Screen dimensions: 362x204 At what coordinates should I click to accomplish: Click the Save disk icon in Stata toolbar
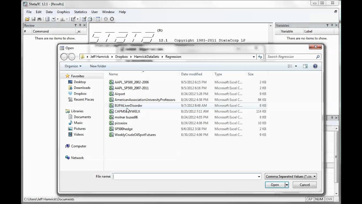(33, 19)
